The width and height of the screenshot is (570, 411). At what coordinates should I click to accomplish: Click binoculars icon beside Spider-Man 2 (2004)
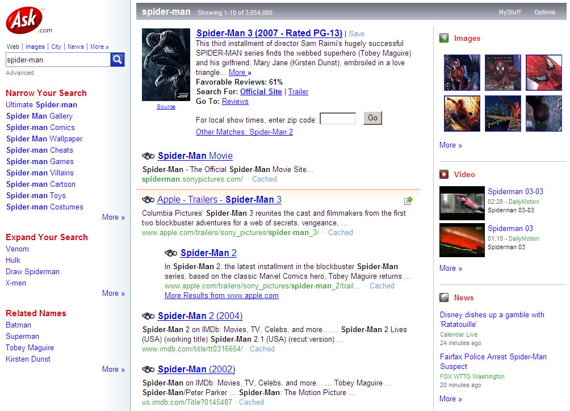click(148, 316)
